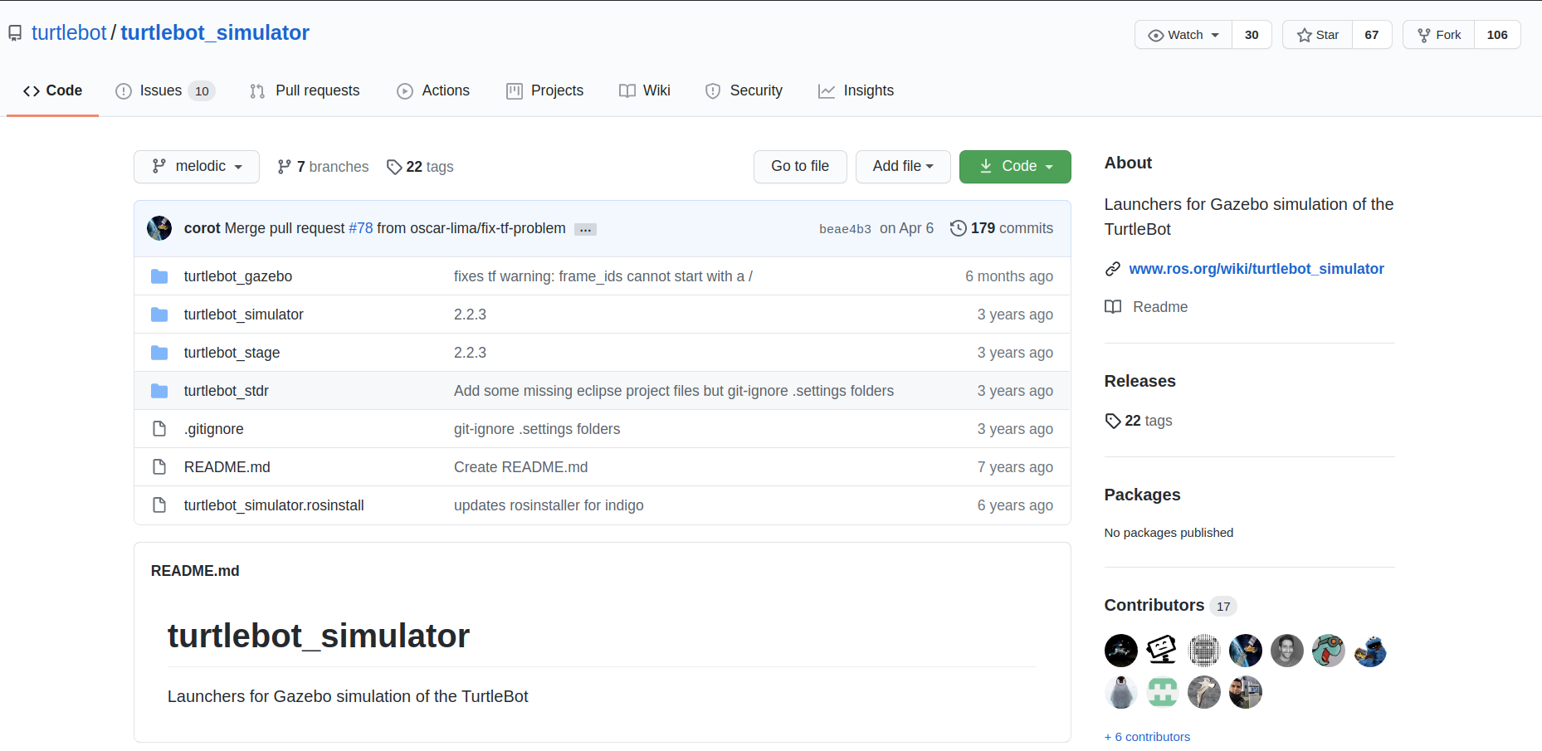Click corot's avatar in the commit header
1542x751 pixels.
pyautogui.click(x=159, y=228)
